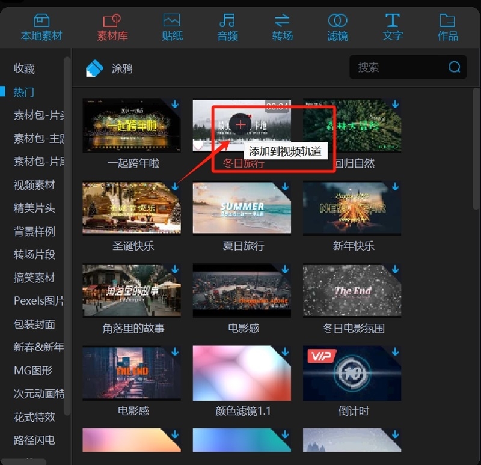Open the 次元动画特 category
Screen dimensions: 481x465
pyautogui.click(x=39, y=394)
